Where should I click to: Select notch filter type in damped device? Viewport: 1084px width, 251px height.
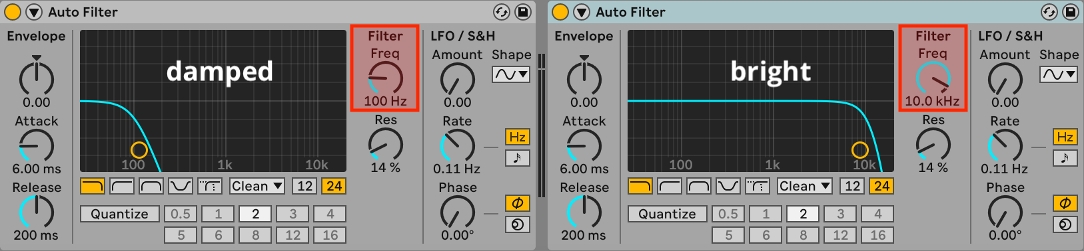[x=181, y=187]
